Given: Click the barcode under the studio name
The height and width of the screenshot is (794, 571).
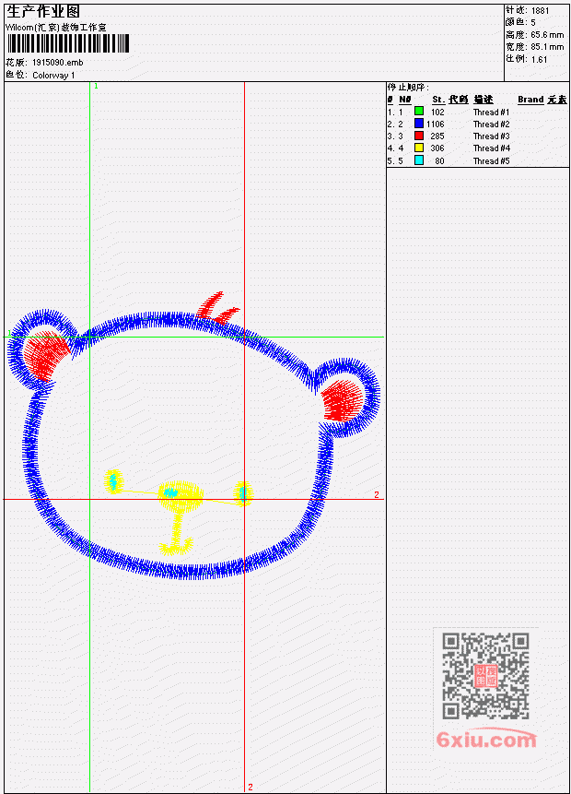Looking at the screenshot, I should (x=68, y=43).
